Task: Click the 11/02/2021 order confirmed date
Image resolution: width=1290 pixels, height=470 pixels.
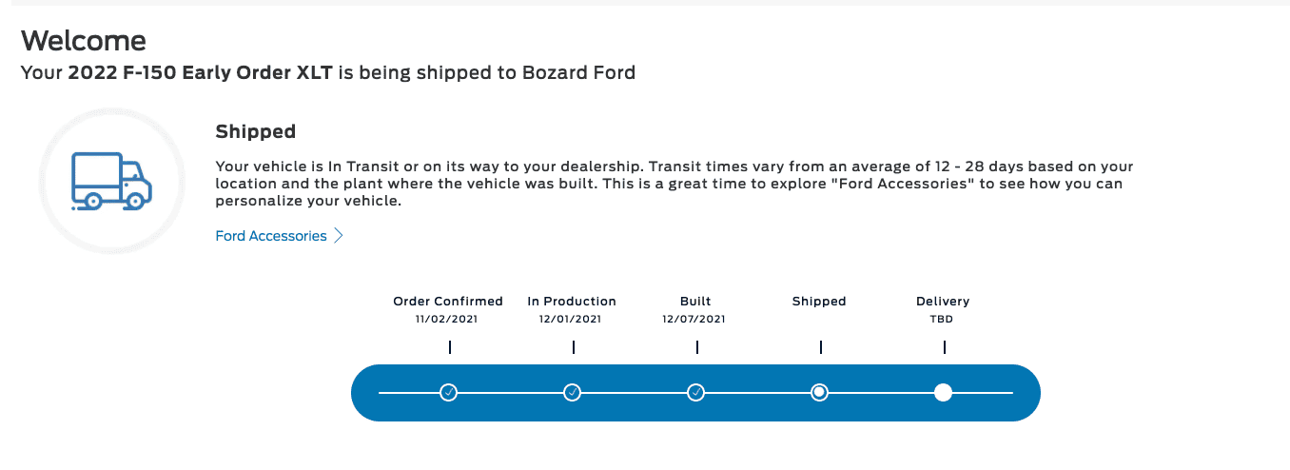Action: tap(447, 320)
